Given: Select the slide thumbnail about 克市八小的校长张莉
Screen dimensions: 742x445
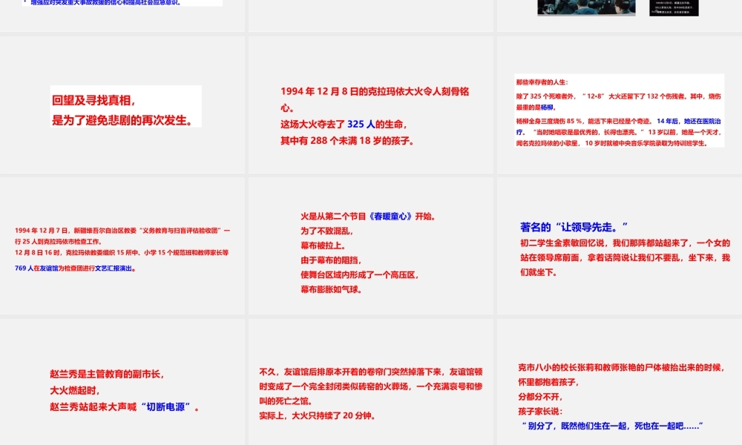Looking at the screenshot, I should [619, 382].
